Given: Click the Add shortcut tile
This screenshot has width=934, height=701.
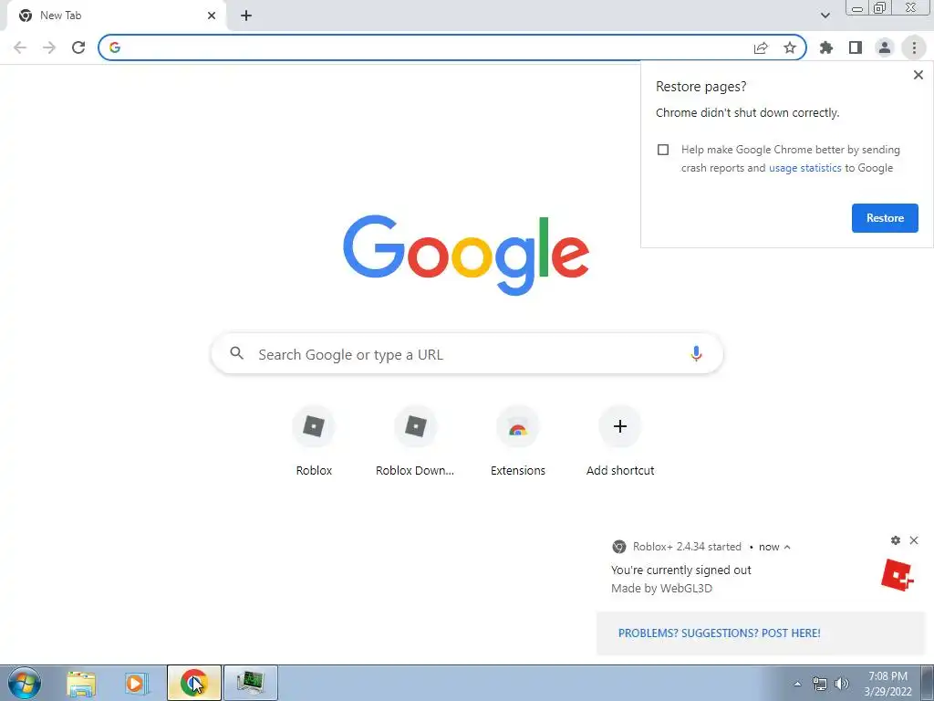Looking at the screenshot, I should 620,441.
